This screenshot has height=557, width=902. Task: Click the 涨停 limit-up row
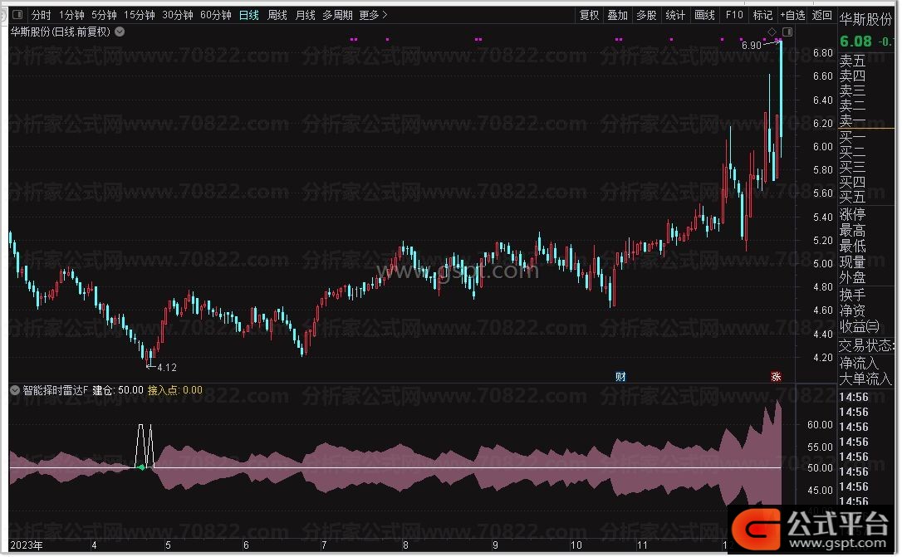852,215
